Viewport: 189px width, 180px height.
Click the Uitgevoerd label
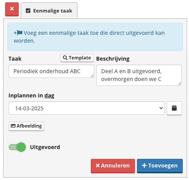pyautogui.click(x=45, y=147)
